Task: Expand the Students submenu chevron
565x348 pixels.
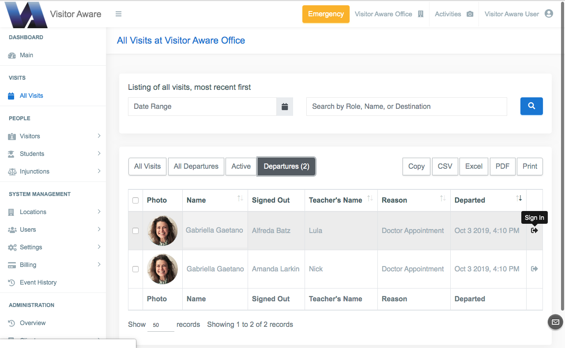Action: pyautogui.click(x=99, y=154)
